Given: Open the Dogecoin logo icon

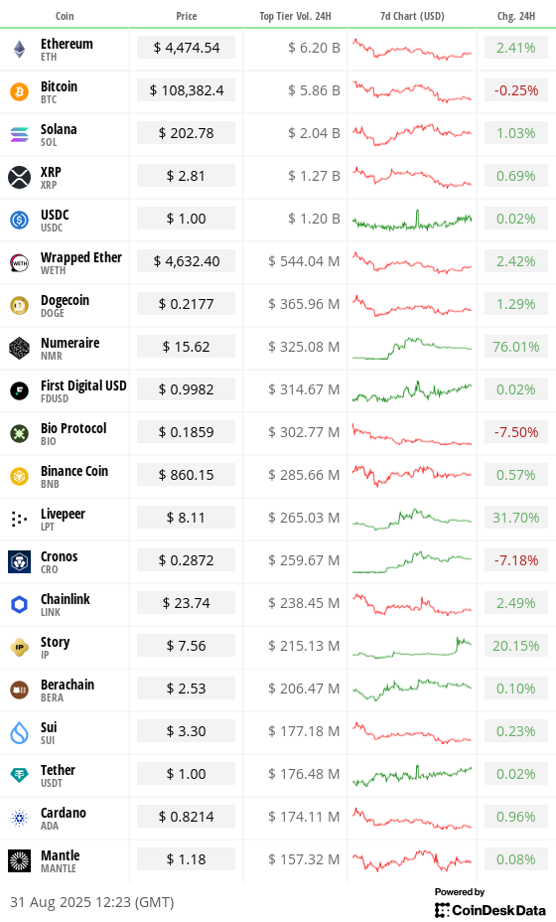Looking at the screenshot, I should 20,305.
